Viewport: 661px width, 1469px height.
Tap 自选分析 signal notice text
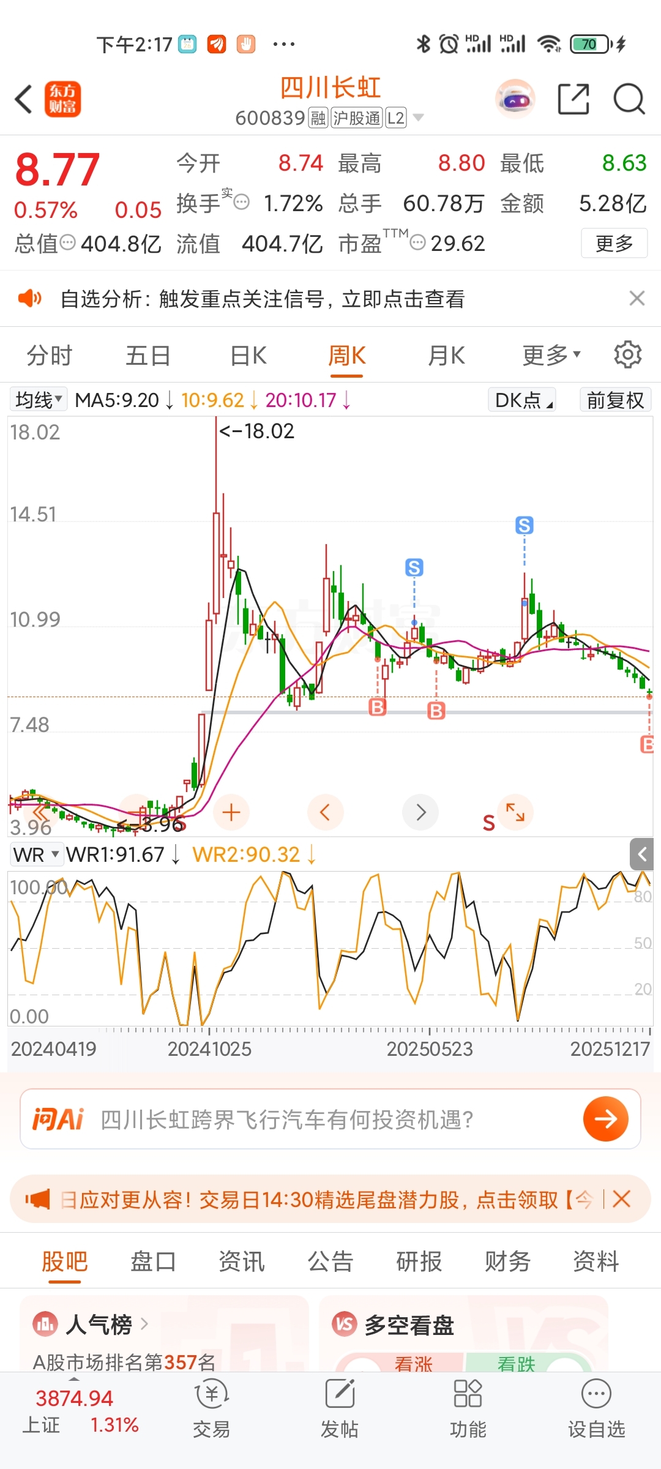pos(263,299)
